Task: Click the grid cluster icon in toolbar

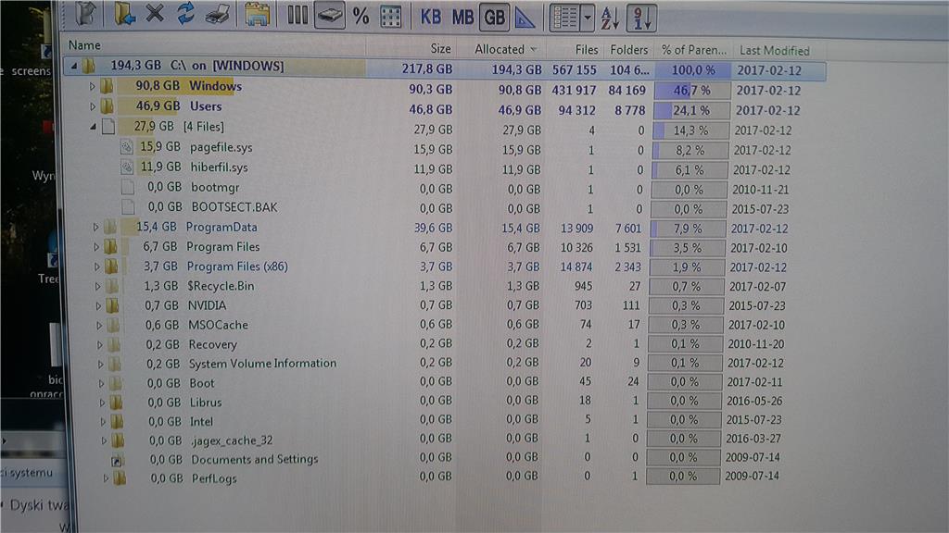Action: pos(390,17)
